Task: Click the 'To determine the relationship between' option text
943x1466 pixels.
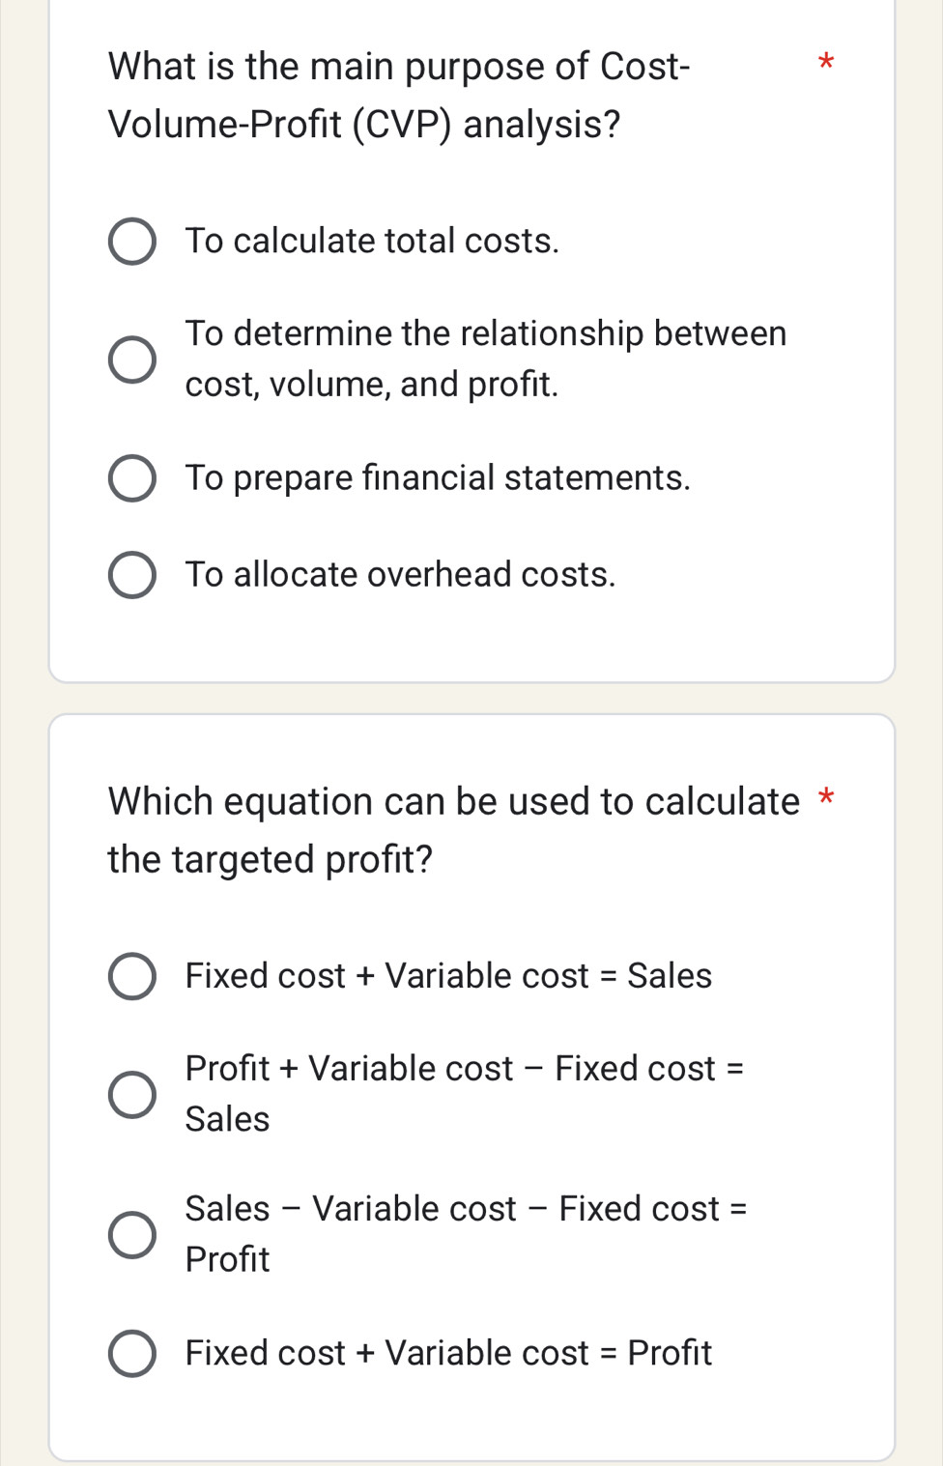Action: coord(485,333)
